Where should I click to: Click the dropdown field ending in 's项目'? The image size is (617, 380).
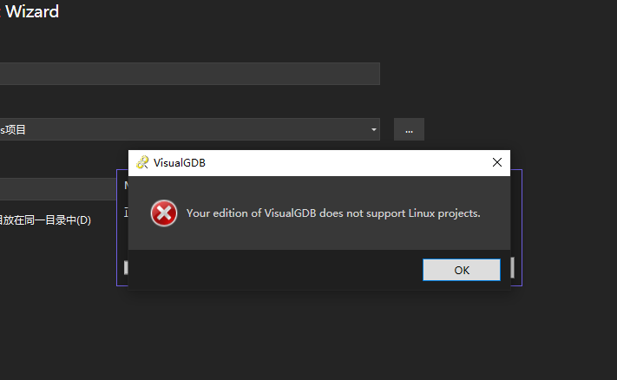coord(190,129)
